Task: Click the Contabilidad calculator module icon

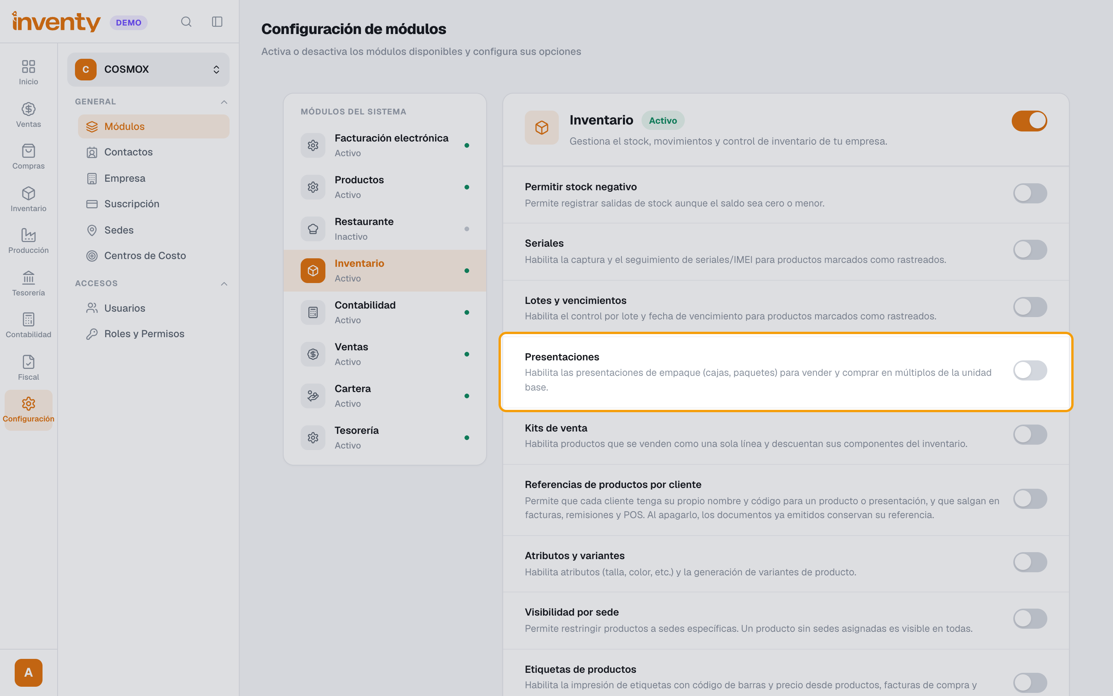Action: pyautogui.click(x=313, y=312)
